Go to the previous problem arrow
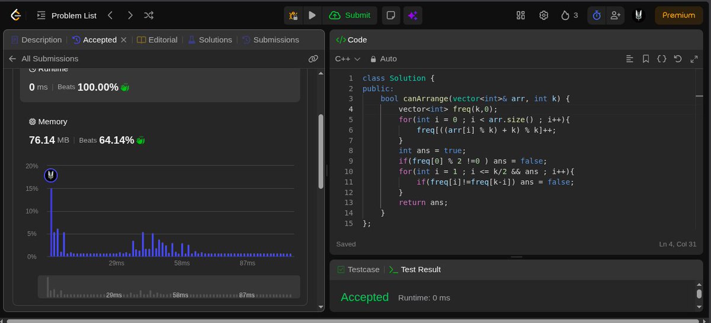Viewport: 711px width, 323px height. tap(110, 15)
